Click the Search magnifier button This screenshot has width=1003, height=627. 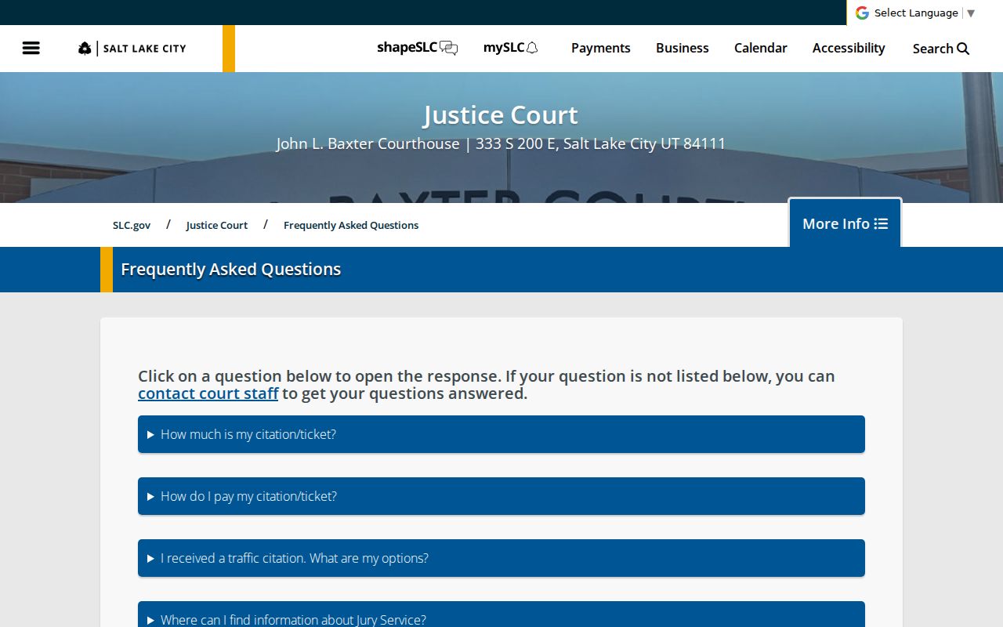(941, 49)
